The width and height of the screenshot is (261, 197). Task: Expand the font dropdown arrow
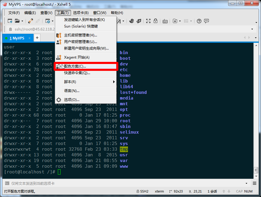[x=123, y=21]
